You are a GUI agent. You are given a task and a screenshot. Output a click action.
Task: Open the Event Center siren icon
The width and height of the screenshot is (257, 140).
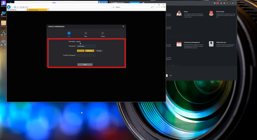[x=211, y=13]
